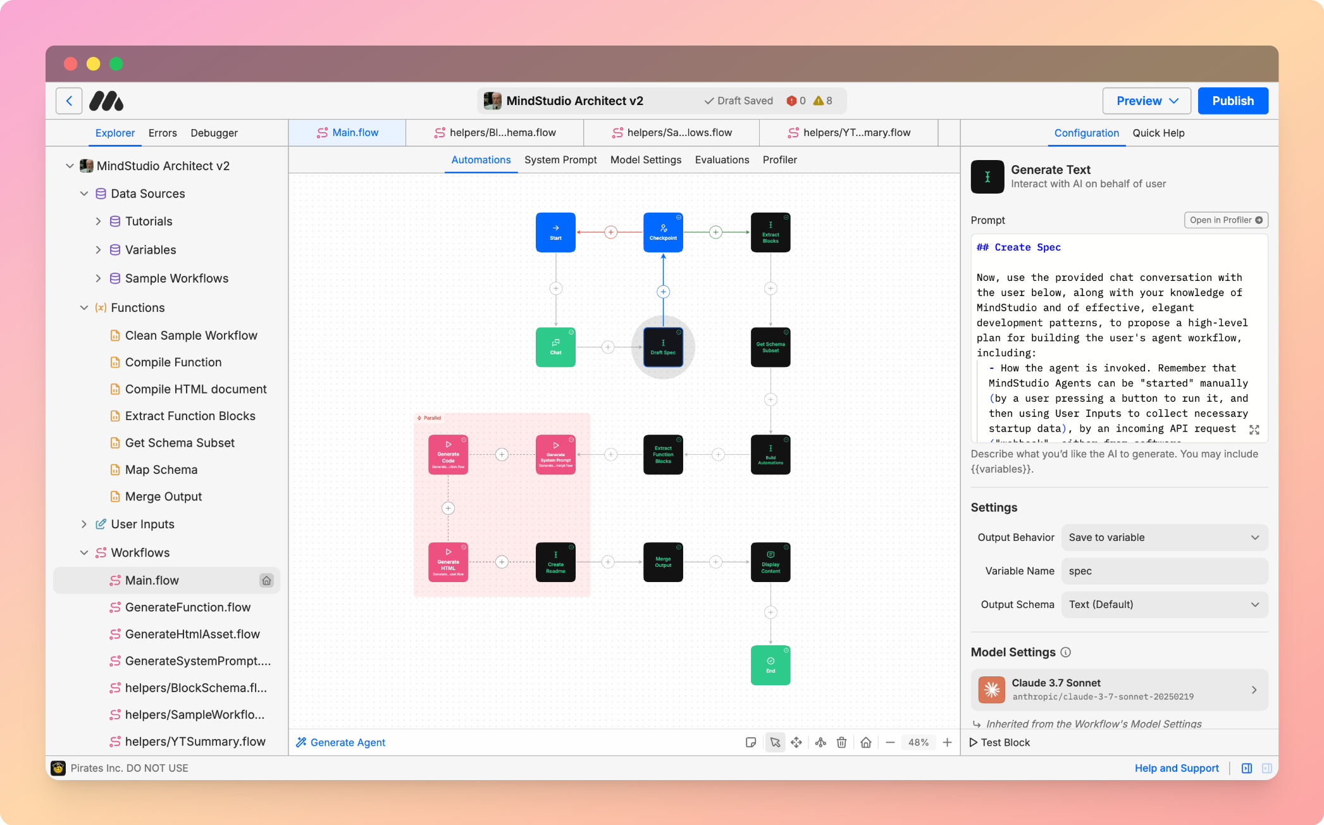Screen dimensions: 1324x825
Task: Zoom in with the plus icon
Action: pyautogui.click(x=947, y=742)
